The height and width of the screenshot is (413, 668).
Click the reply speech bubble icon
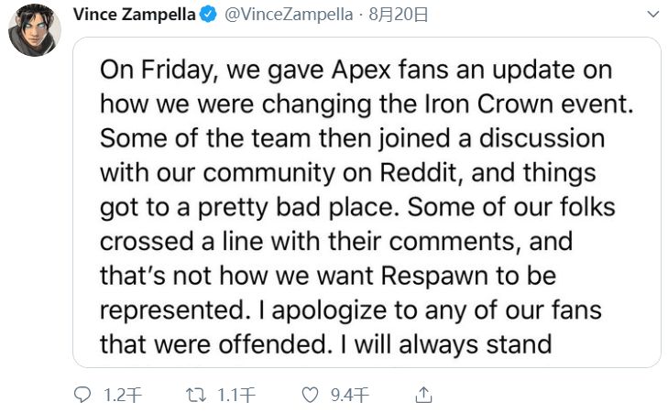[82, 395]
